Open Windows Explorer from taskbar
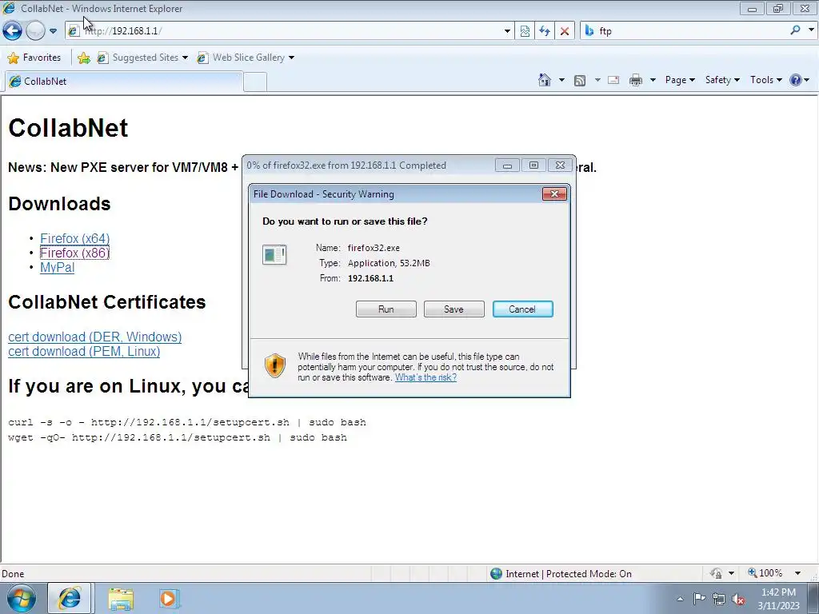The image size is (819, 614). [122, 599]
